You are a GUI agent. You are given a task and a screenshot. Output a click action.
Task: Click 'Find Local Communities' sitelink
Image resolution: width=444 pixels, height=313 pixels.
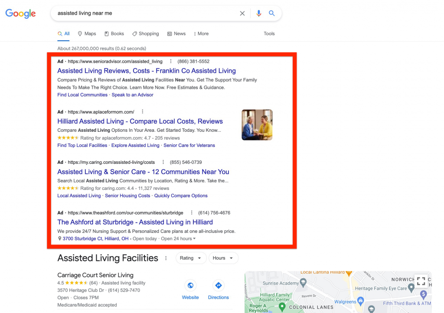click(82, 95)
